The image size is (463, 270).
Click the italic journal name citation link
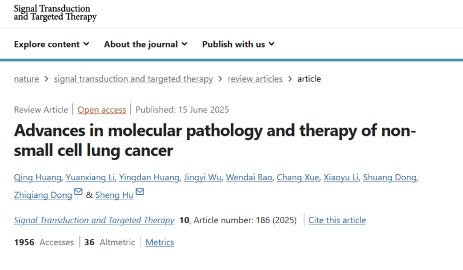pyautogui.click(x=94, y=220)
